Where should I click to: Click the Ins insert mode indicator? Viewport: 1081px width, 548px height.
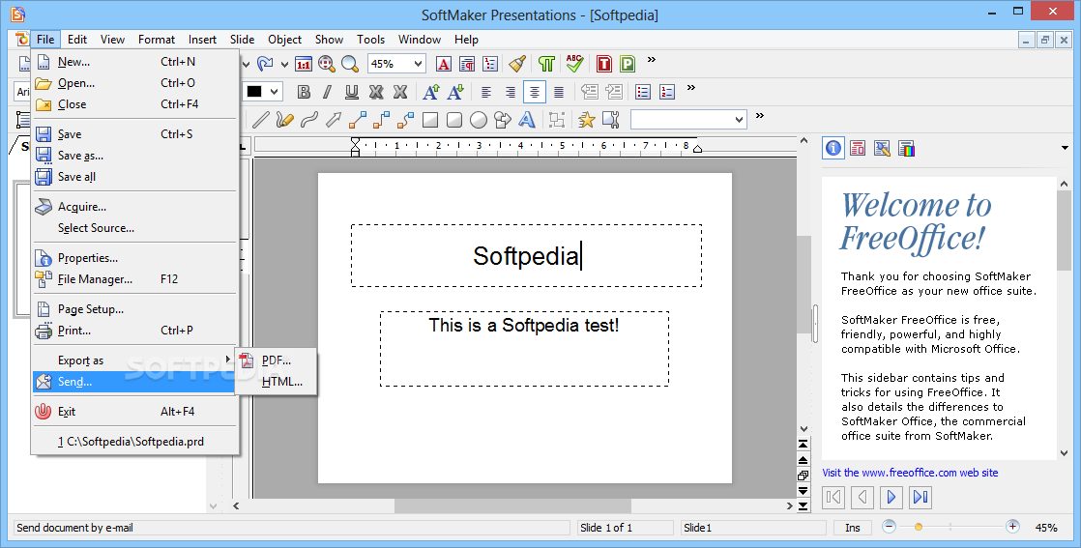tap(853, 528)
